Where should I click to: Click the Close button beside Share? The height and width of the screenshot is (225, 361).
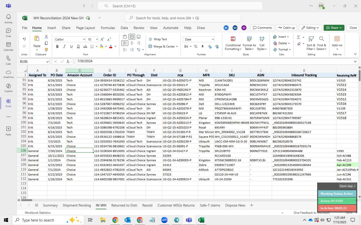pos(353,28)
